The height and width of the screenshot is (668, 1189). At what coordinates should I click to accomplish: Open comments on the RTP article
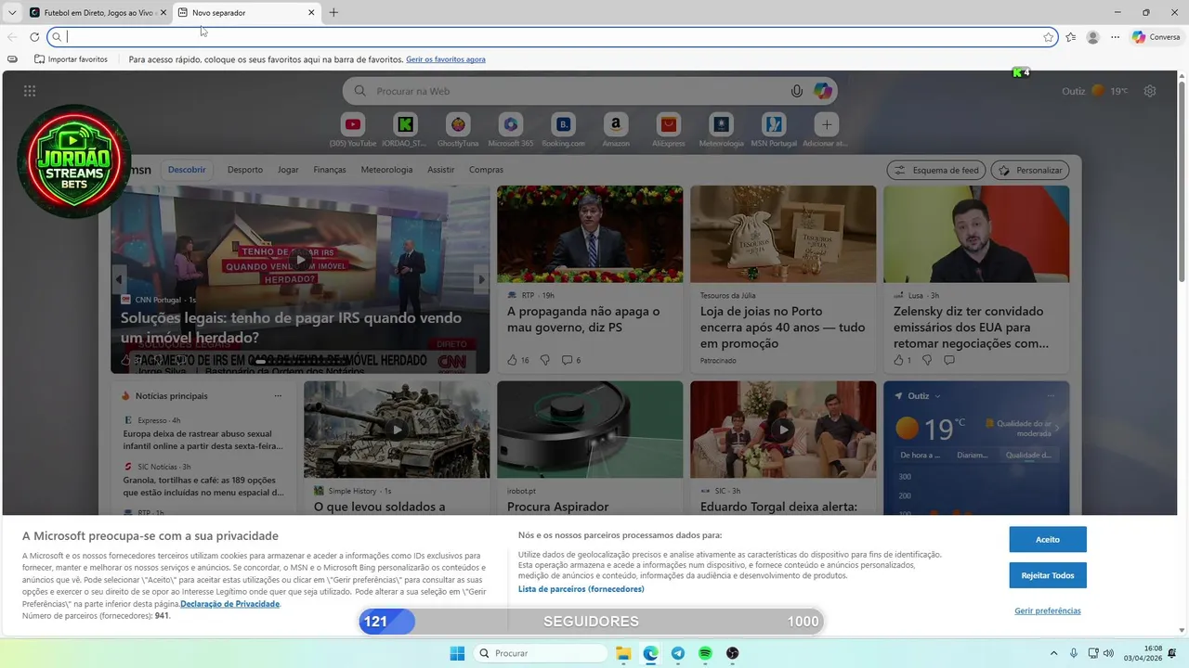click(571, 360)
